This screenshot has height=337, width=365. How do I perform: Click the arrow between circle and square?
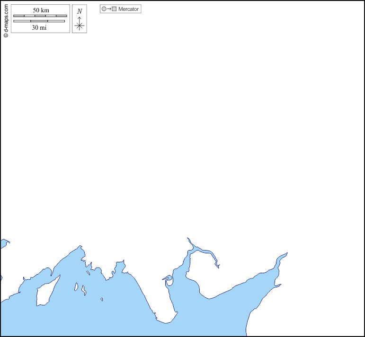(x=109, y=9)
